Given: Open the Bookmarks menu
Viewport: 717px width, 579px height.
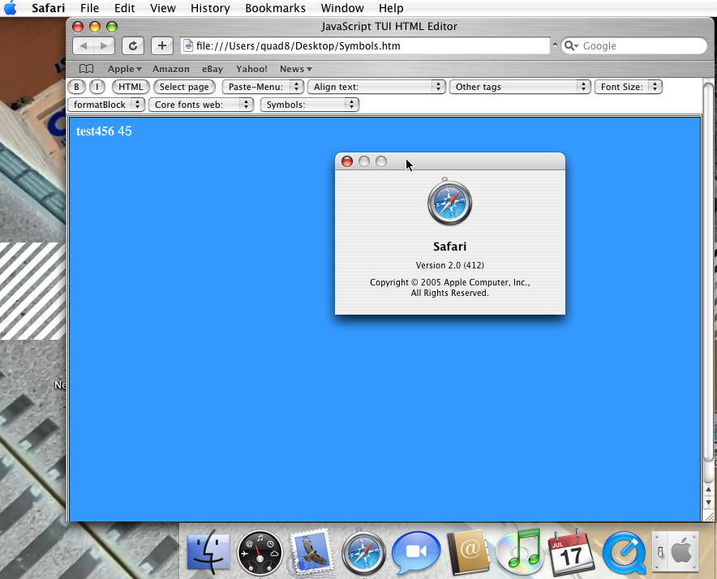Looking at the screenshot, I should click(275, 8).
